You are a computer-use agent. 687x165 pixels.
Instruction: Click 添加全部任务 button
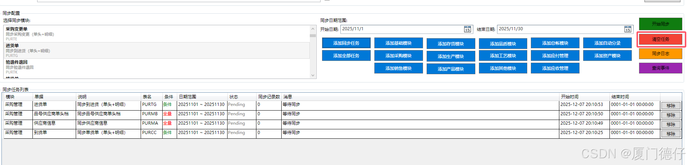point(346,55)
